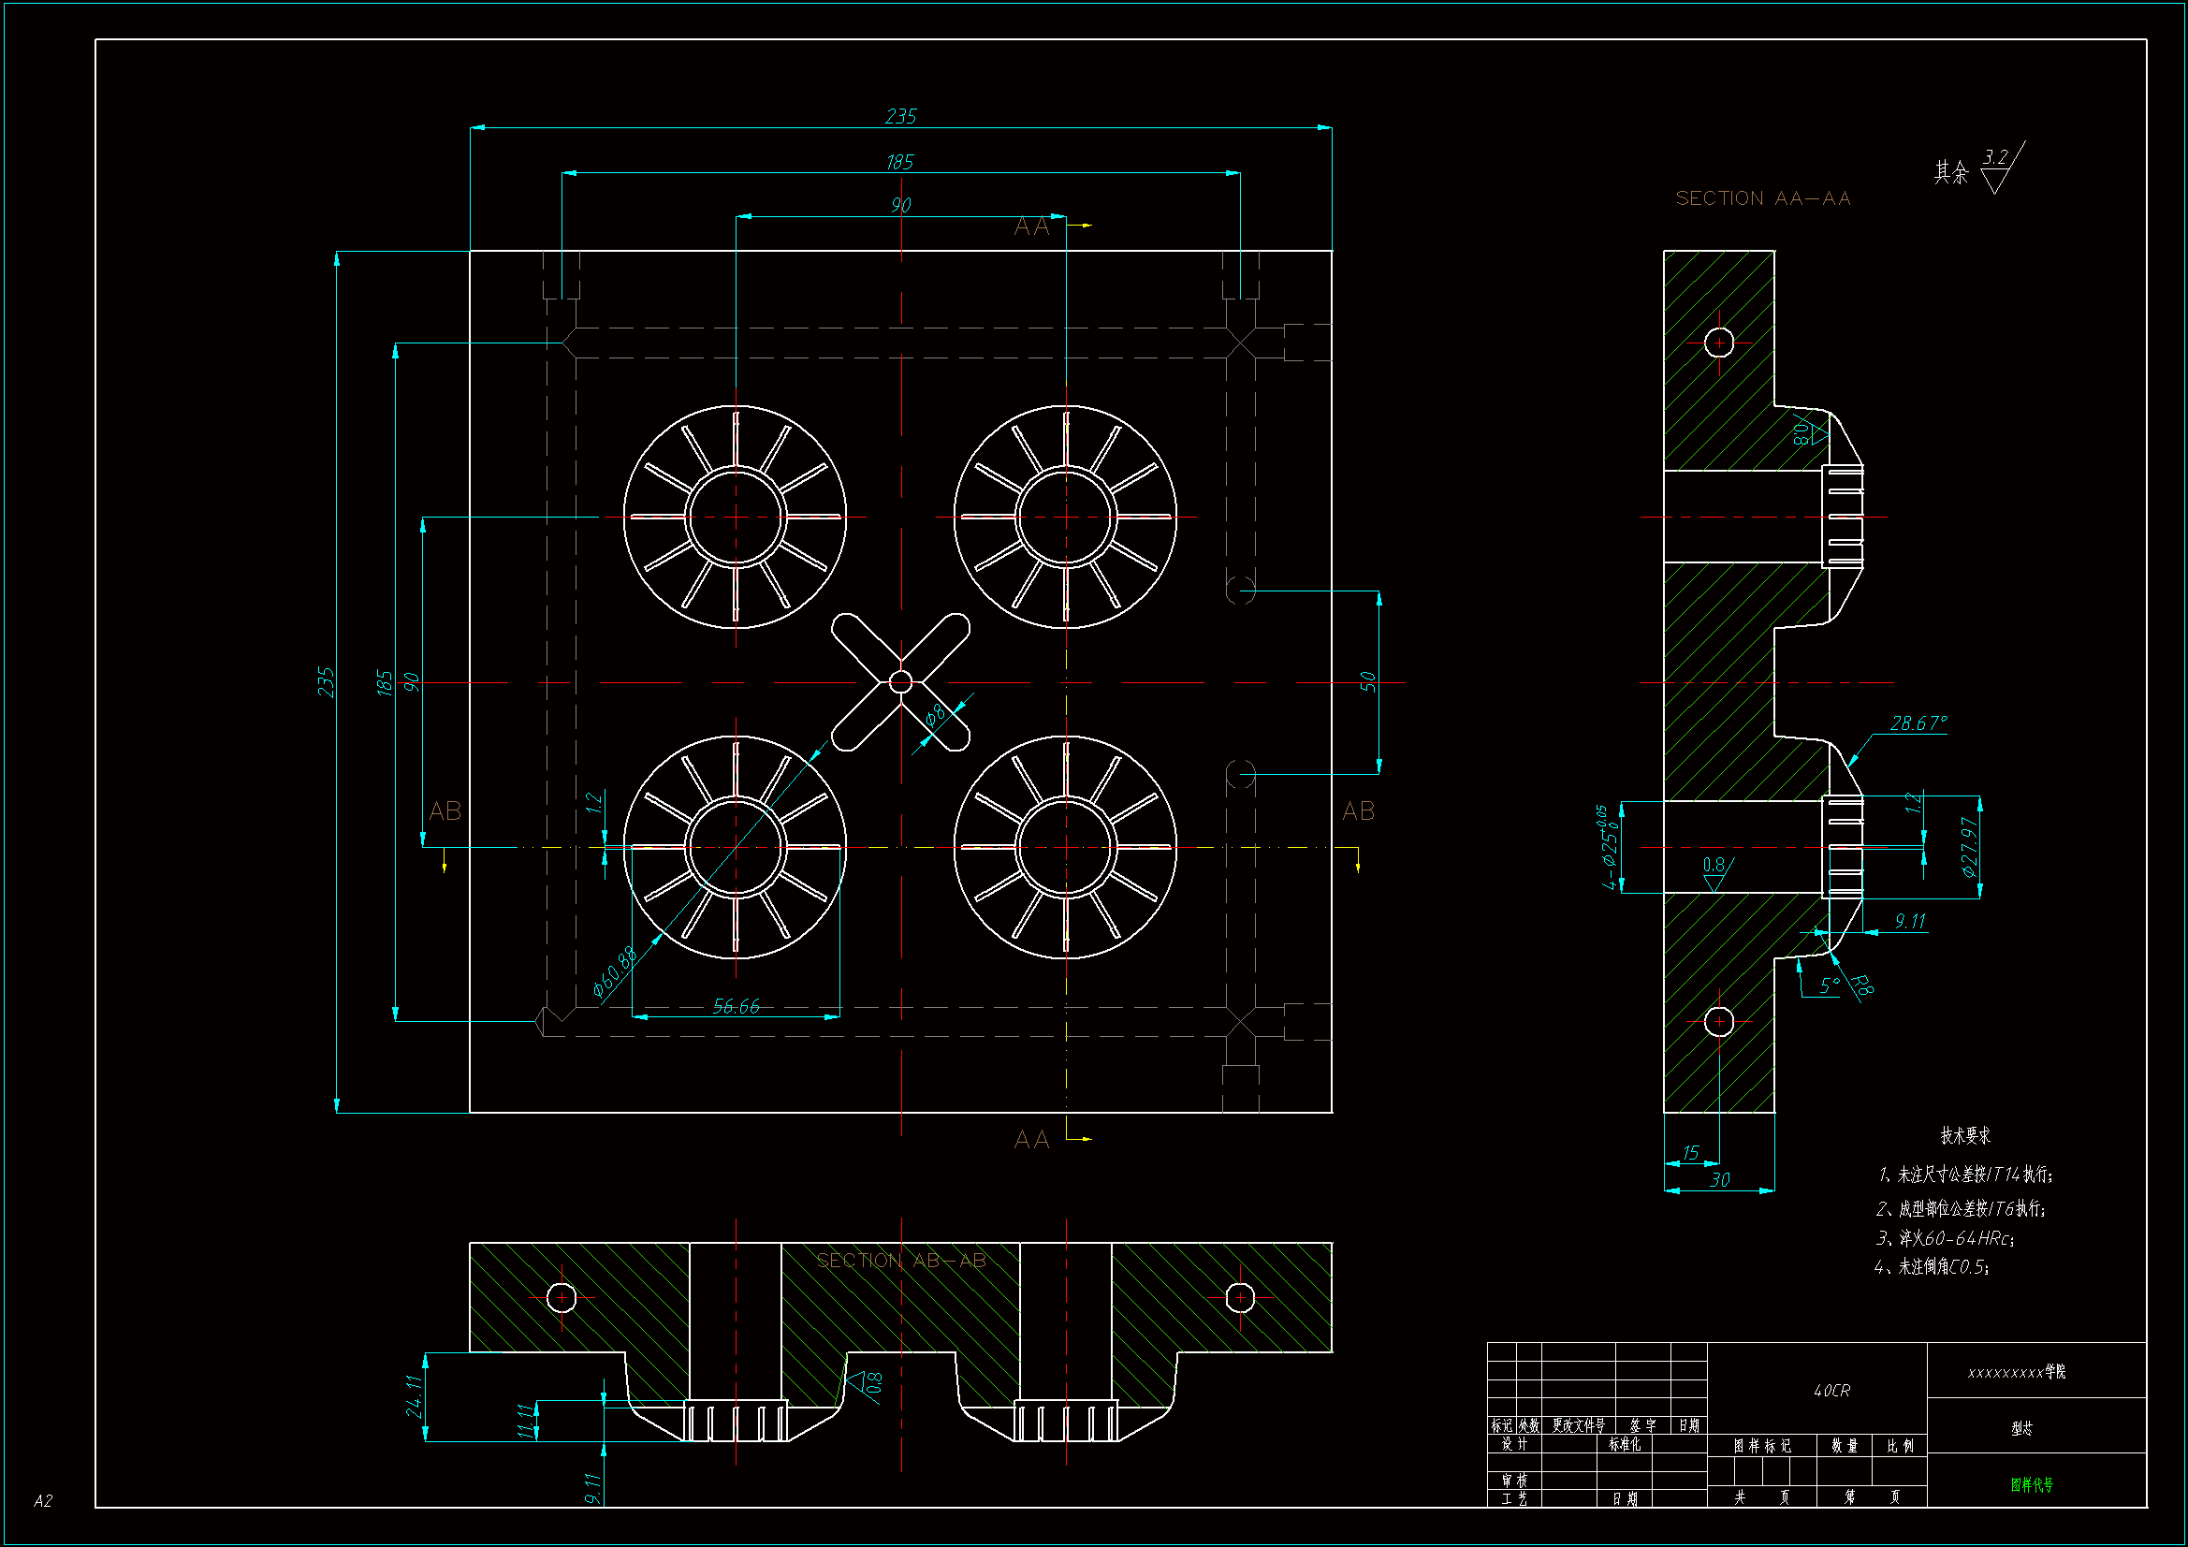Click the R8 radius dimension label
The image size is (2188, 1547).
[1862, 985]
